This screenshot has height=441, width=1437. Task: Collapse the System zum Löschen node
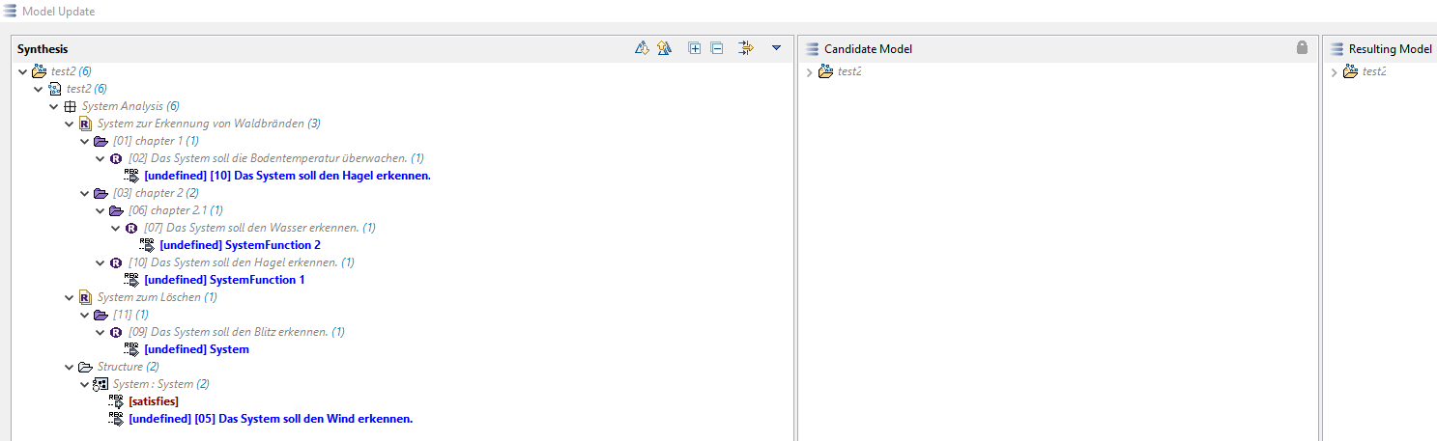pyautogui.click(x=70, y=297)
